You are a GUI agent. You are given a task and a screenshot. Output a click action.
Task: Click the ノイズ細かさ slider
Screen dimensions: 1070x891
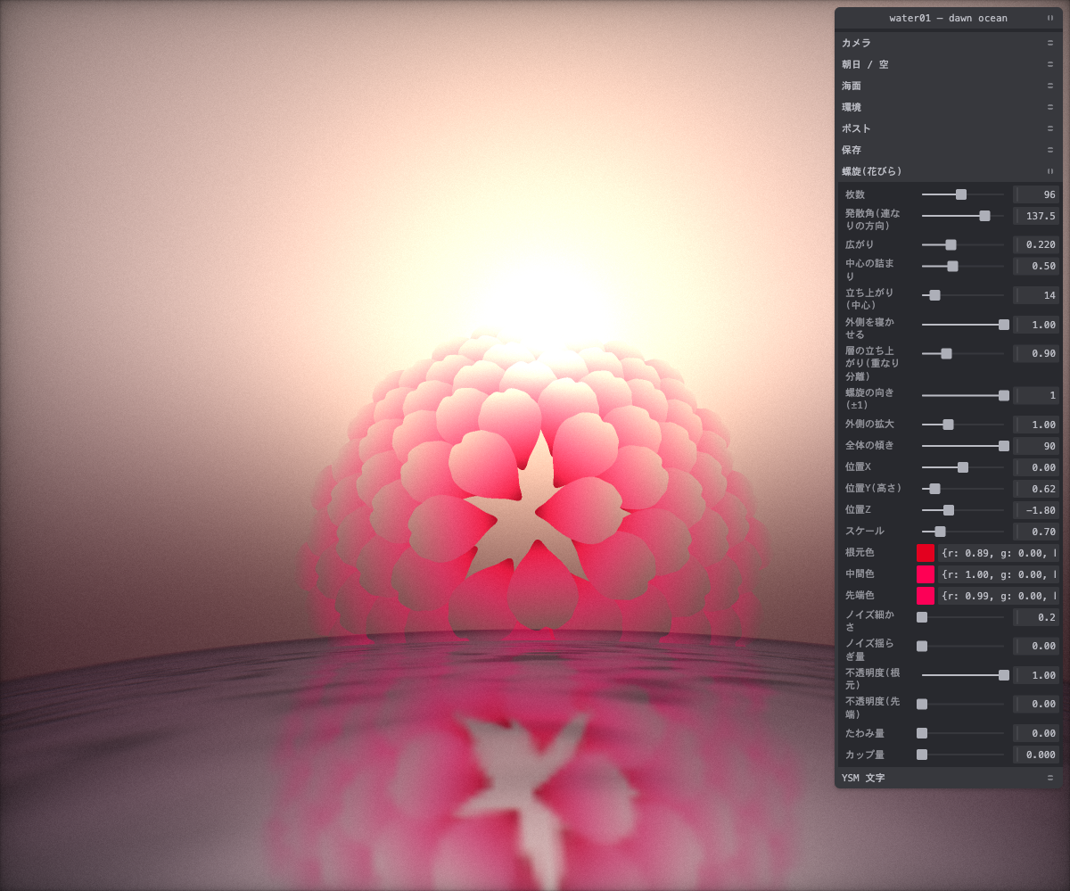point(963,617)
